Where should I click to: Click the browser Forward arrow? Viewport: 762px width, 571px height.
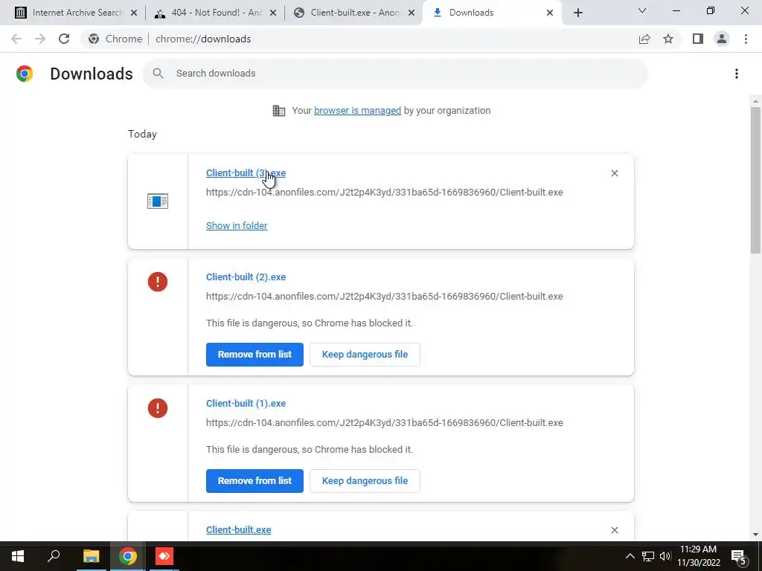[40, 39]
